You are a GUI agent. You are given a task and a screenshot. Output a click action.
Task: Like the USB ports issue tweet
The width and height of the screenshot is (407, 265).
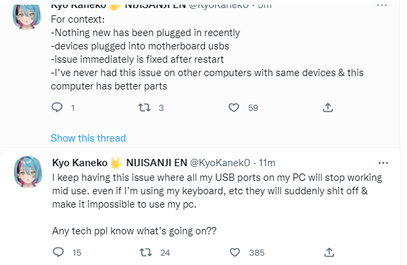(x=235, y=252)
